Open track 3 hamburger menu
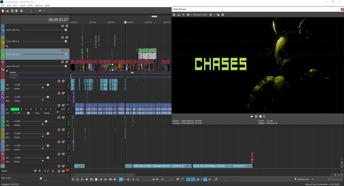The width and height of the screenshot is (344, 186). (x=3, y=26)
